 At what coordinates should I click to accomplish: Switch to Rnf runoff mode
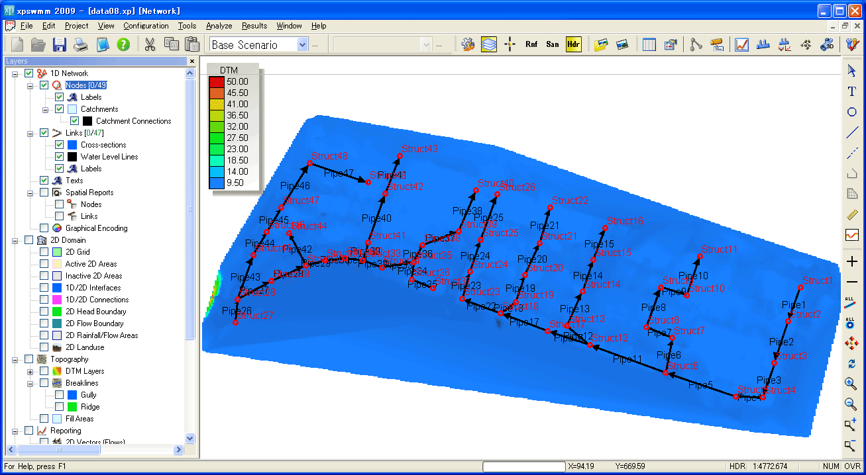tap(531, 44)
